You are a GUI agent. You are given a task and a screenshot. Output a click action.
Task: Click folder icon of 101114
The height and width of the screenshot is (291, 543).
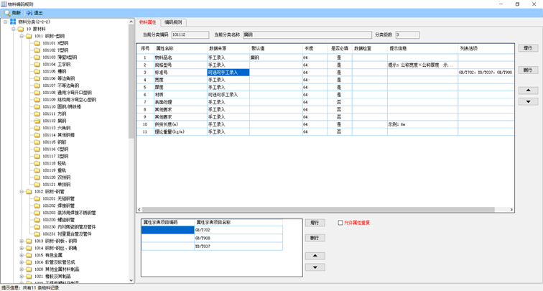[x=37, y=135]
